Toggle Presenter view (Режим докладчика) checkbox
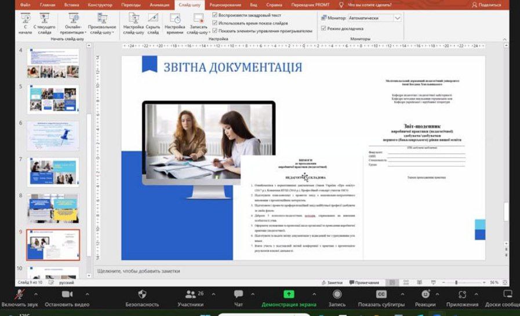 (323, 28)
